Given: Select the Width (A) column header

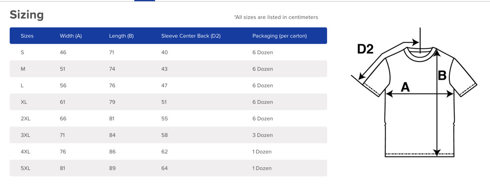Looking at the screenshot, I should pos(71,36).
